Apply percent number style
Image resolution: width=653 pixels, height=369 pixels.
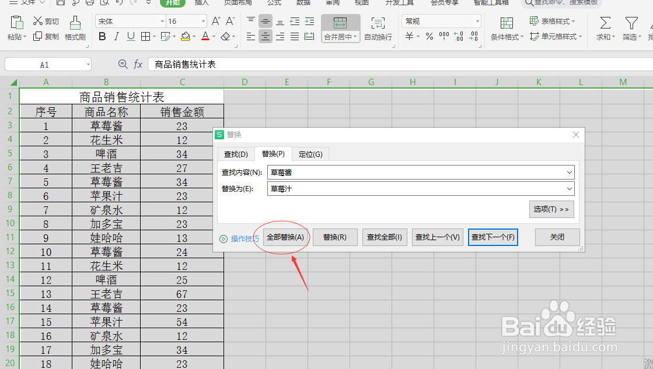point(429,36)
